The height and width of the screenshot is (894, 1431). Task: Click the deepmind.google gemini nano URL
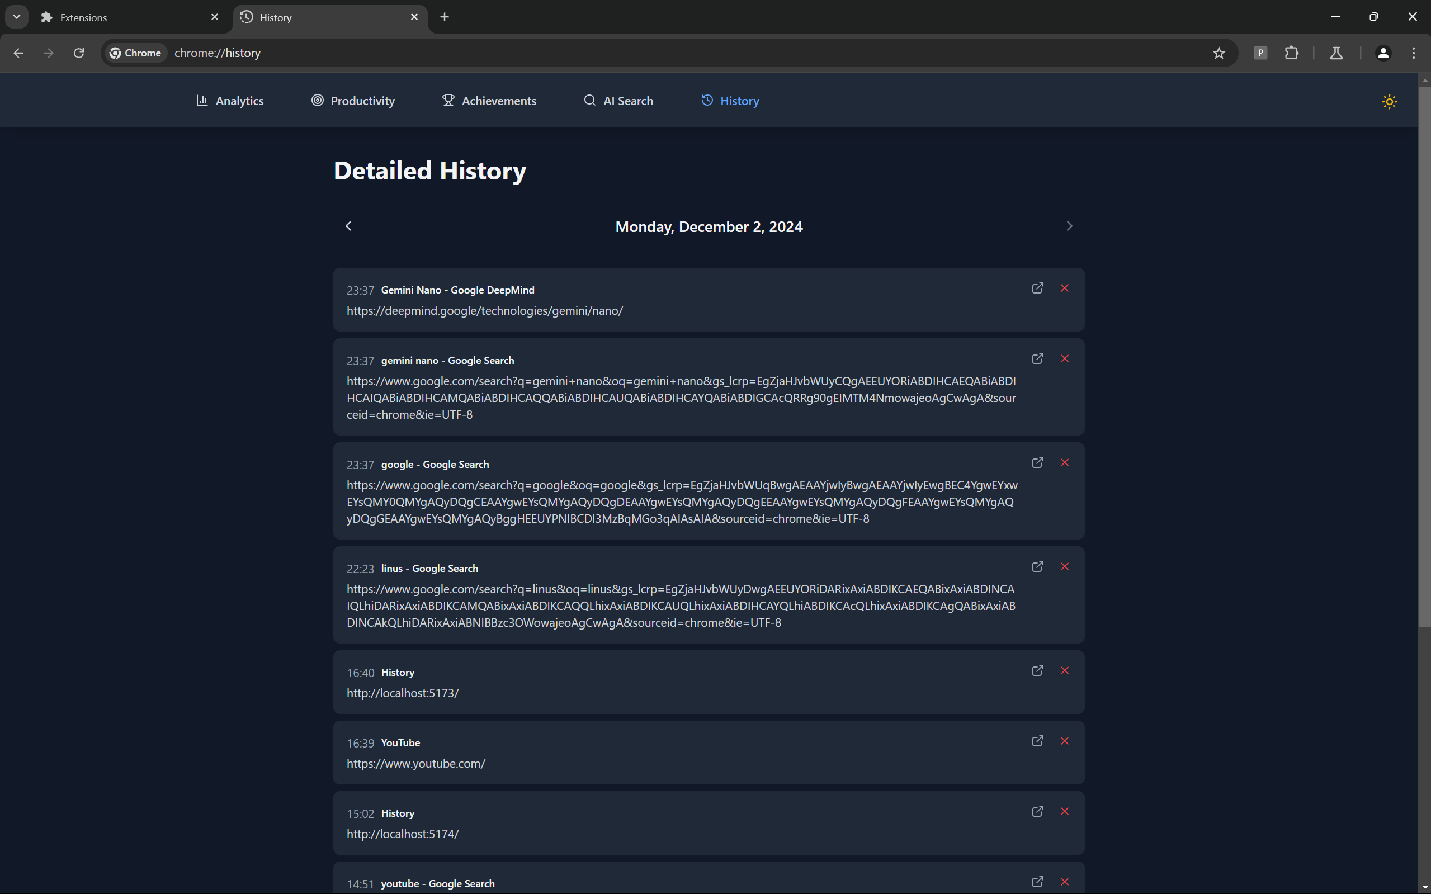(484, 311)
